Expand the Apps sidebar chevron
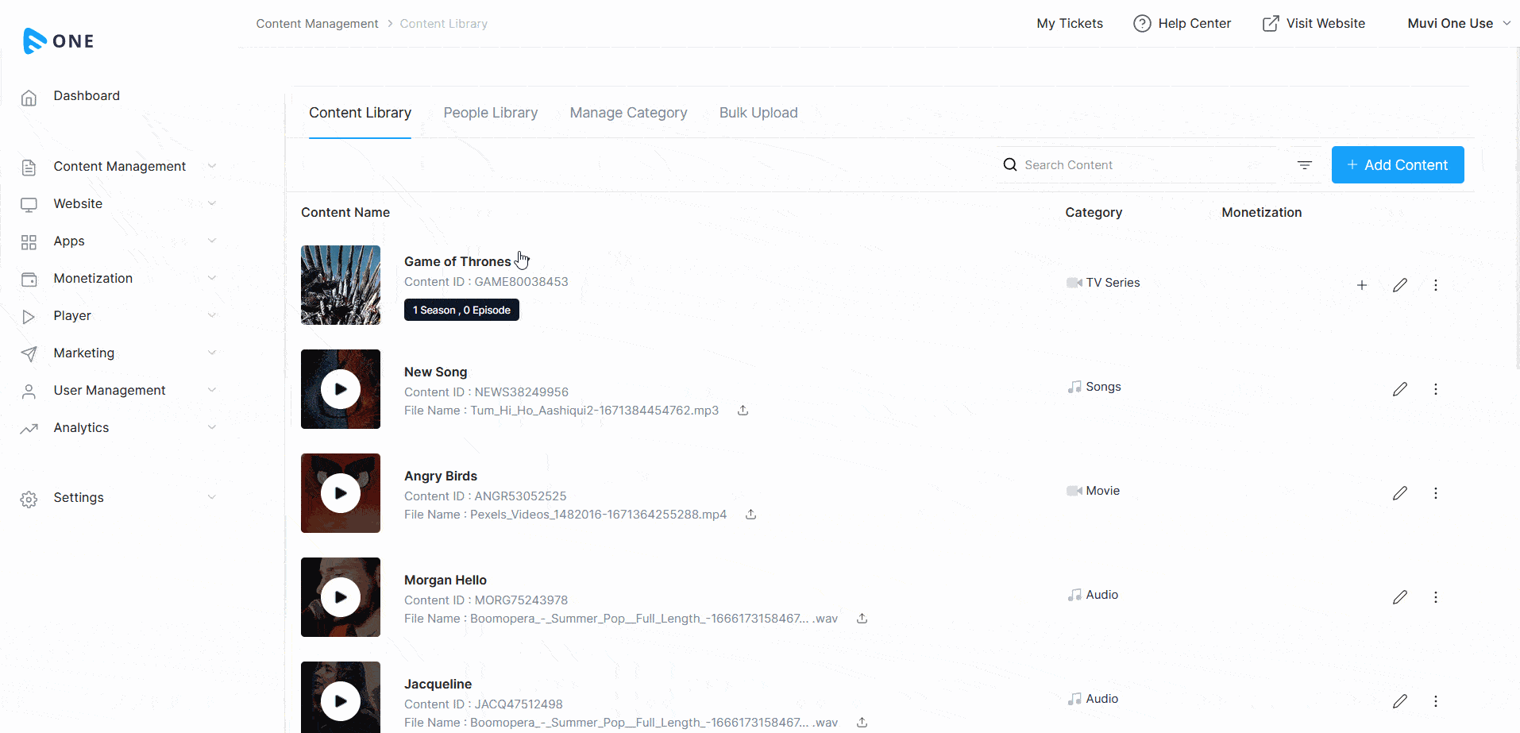The height and width of the screenshot is (733, 1520). point(212,241)
